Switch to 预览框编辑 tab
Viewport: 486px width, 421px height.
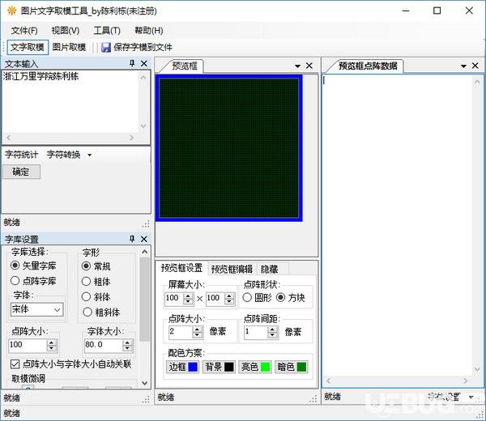pos(232,269)
